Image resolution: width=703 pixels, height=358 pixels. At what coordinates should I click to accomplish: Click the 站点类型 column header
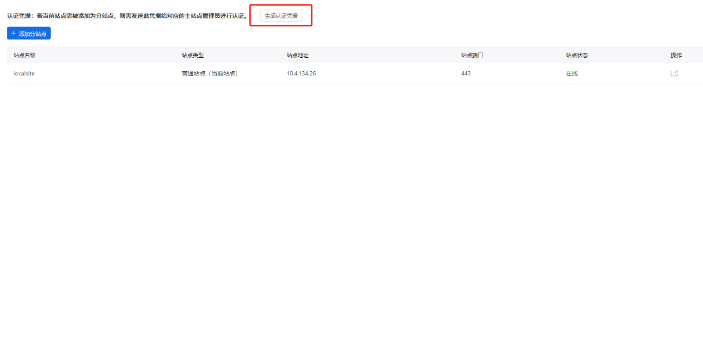(193, 55)
